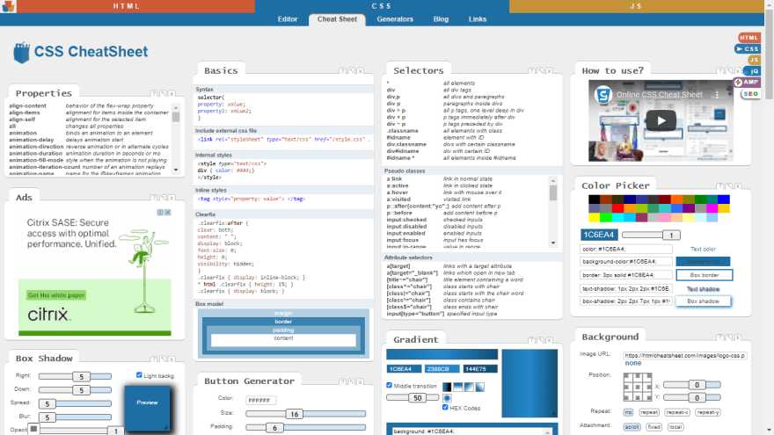Close the Button Generator panel
The image size is (774, 435).
pos(361,381)
